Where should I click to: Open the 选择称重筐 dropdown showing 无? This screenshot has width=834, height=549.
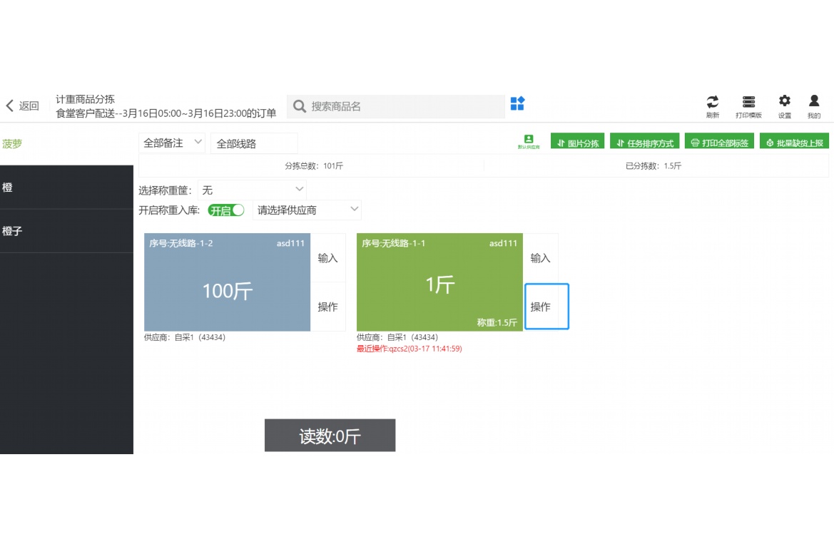click(252, 190)
